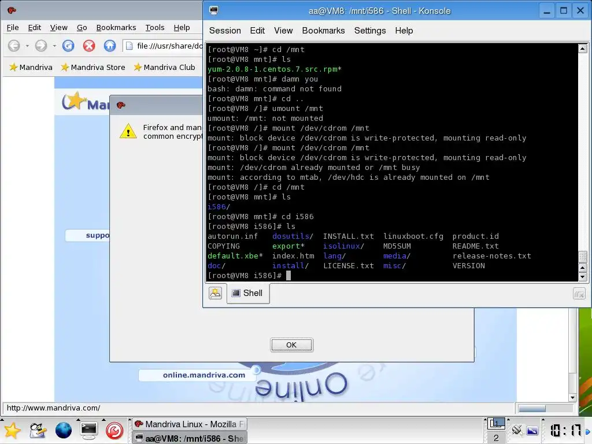592x444 pixels.
Task: Maximize the Konsole window
Action: click(x=564, y=10)
